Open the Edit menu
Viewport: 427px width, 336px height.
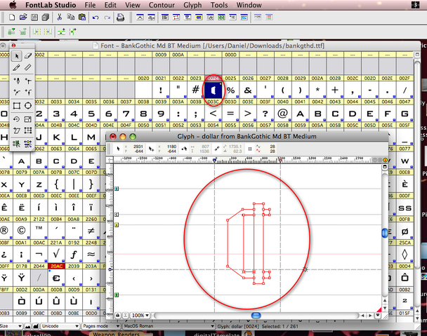pyautogui.click(x=110, y=5)
